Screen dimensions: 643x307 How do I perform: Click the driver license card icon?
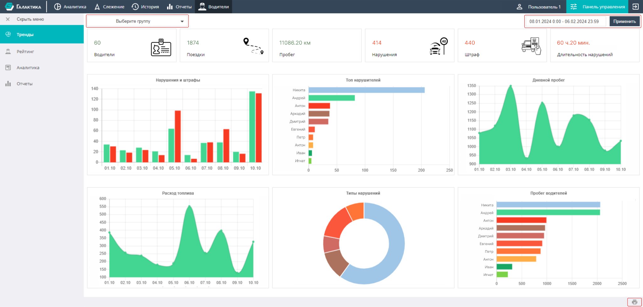tap(161, 47)
